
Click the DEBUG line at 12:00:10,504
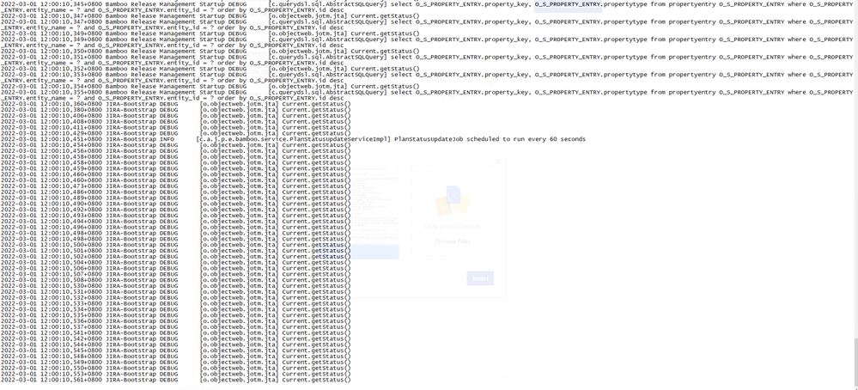tap(175, 263)
